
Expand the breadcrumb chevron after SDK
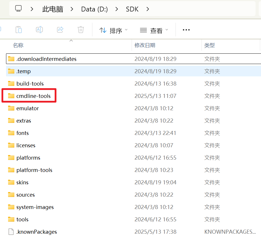(x=147, y=9)
